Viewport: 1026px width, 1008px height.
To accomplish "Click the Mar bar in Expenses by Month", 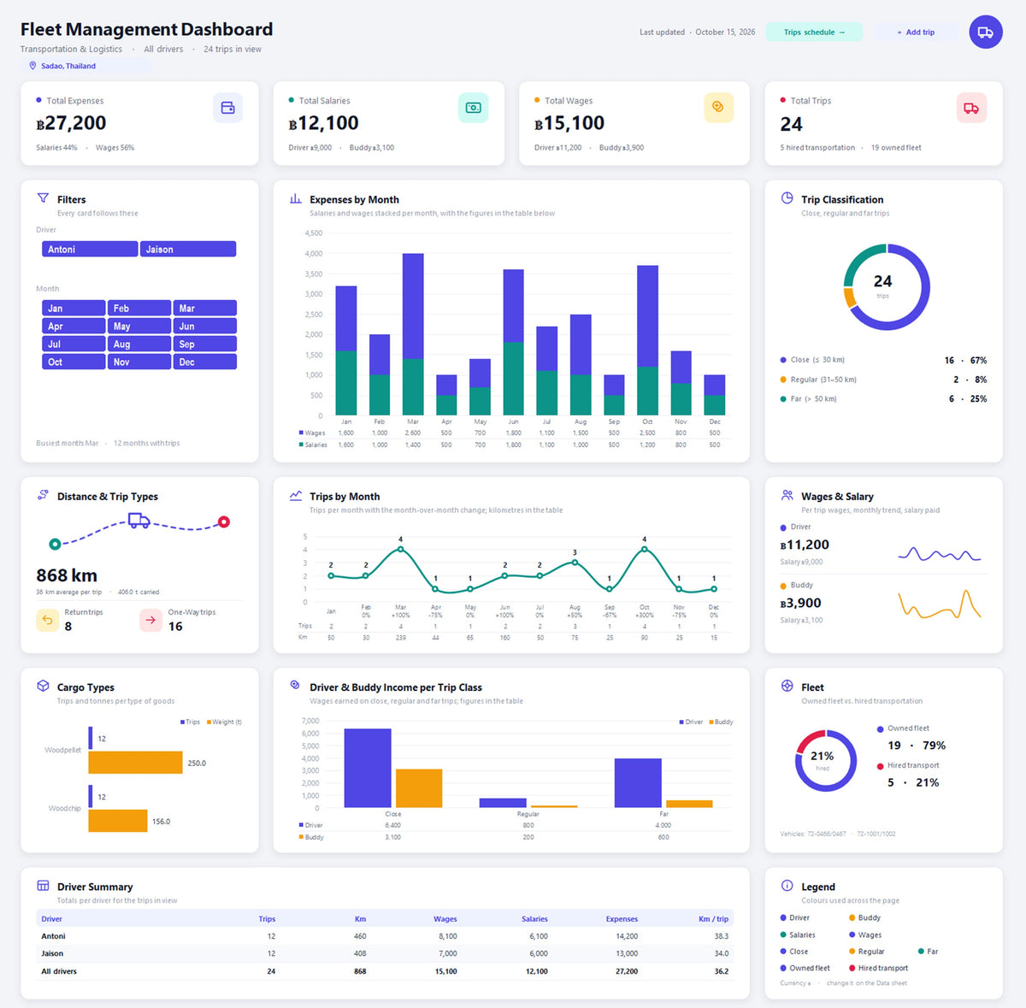I will pyautogui.click(x=413, y=334).
